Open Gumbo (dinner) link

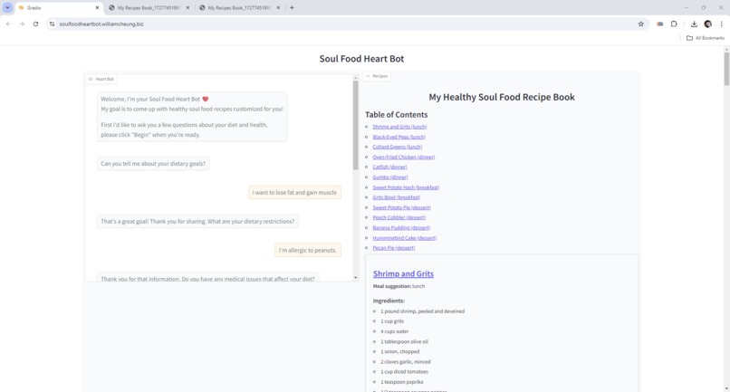pyautogui.click(x=390, y=177)
